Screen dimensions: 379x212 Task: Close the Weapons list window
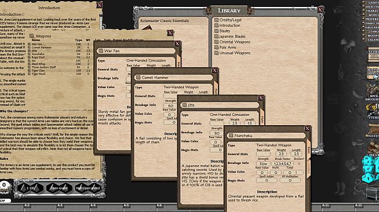pos(170,33)
